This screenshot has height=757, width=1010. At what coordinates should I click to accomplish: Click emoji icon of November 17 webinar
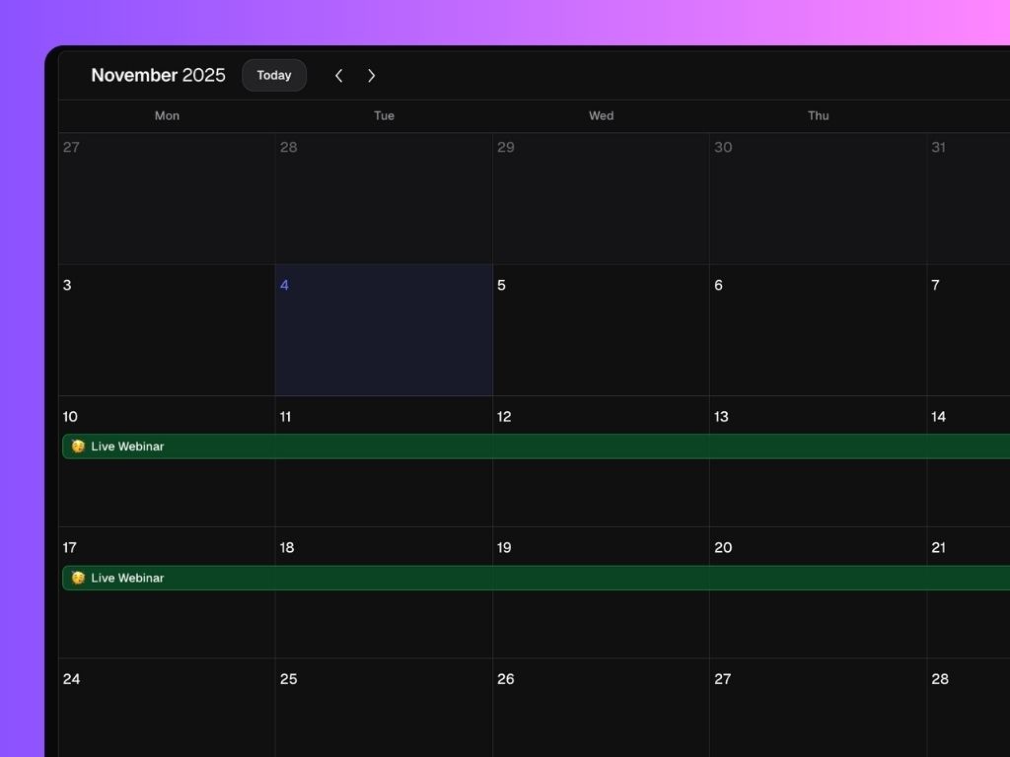click(x=78, y=578)
